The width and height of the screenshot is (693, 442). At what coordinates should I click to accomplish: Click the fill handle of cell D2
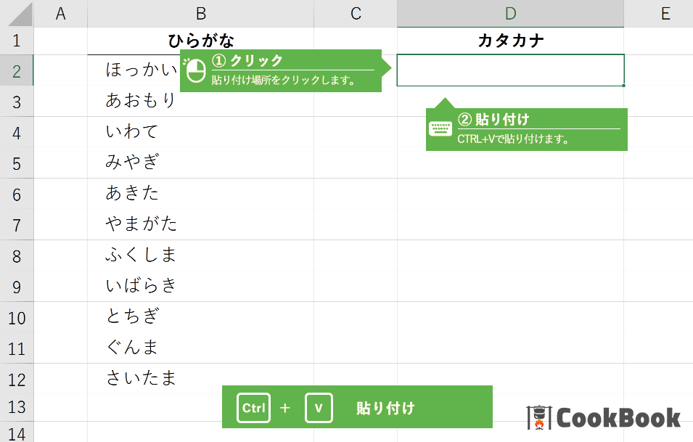point(623,86)
